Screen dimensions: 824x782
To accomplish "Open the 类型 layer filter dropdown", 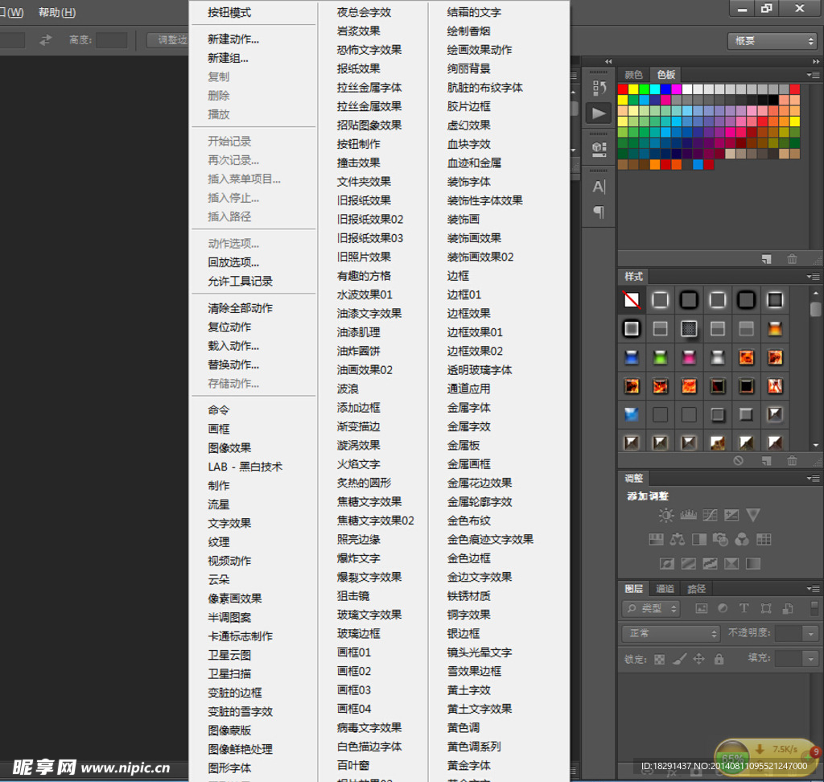I will (652, 608).
